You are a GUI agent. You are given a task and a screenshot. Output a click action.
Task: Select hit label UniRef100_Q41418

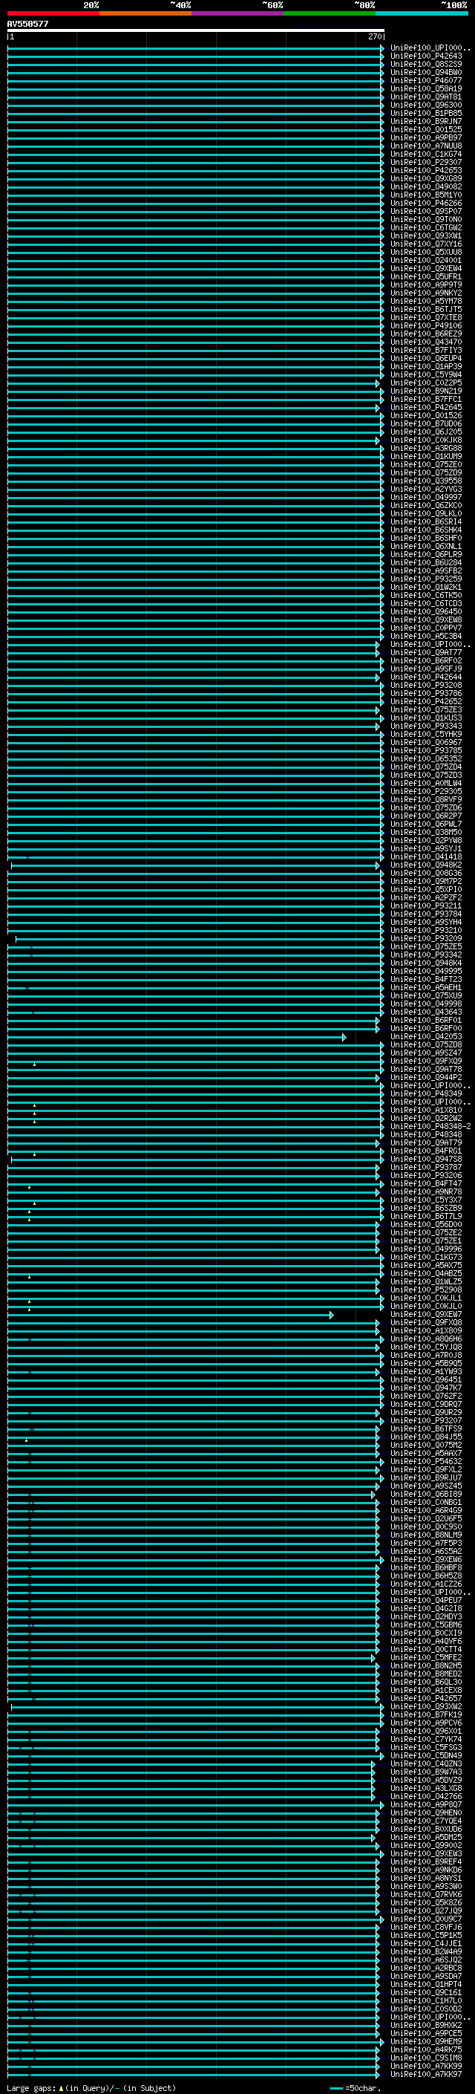pyautogui.click(x=426, y=856)
